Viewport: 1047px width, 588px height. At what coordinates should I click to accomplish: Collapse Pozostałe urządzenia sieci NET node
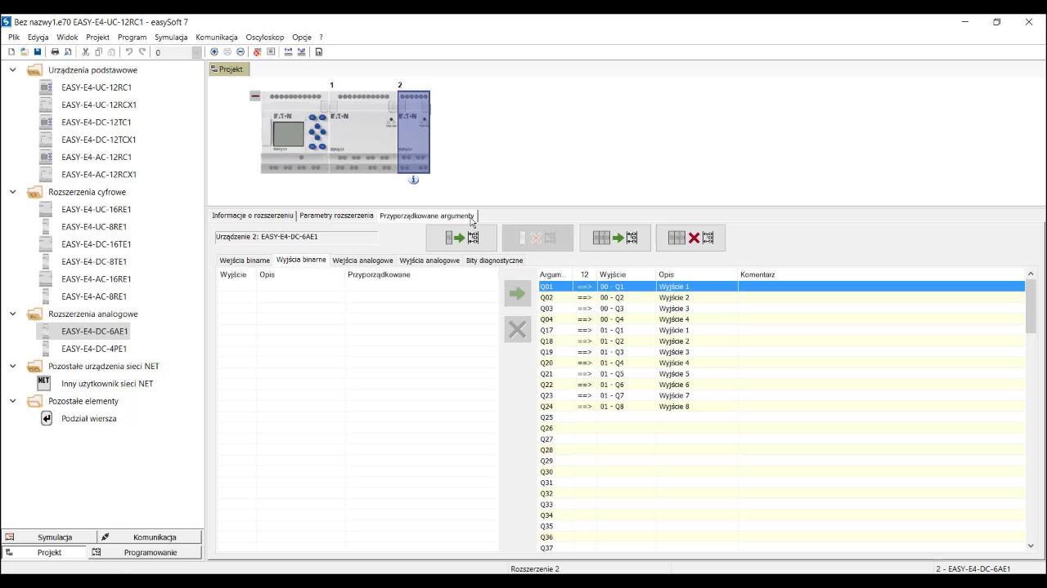(13, 366)
